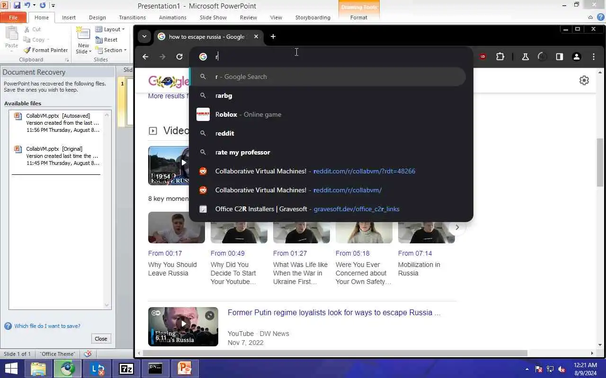This screenshot has height=378, width=606.
Task: Open the Windows Start button
Action: point(10,369)
